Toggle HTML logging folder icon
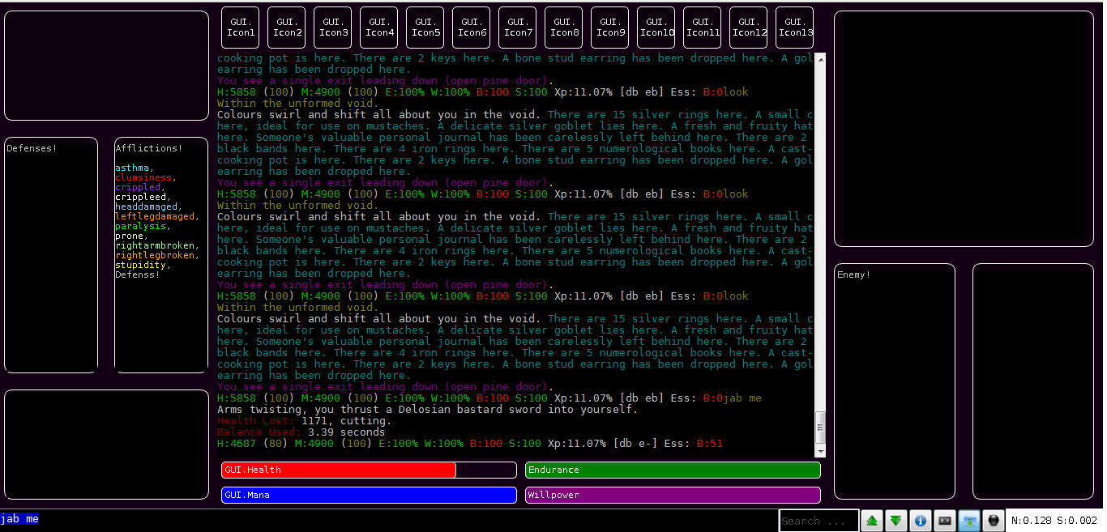Image resolution: width=1107 pixels, height=532 pixels. coord(969,521)
